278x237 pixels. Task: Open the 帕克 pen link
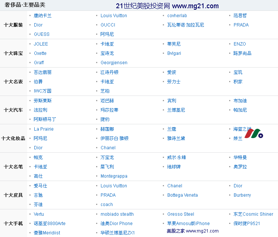coord(38,158)
